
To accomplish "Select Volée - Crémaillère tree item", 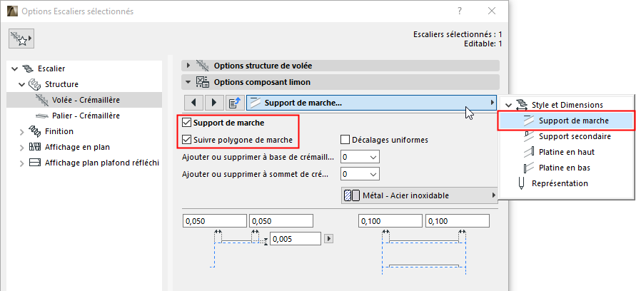I will click(x=84, y=100).
